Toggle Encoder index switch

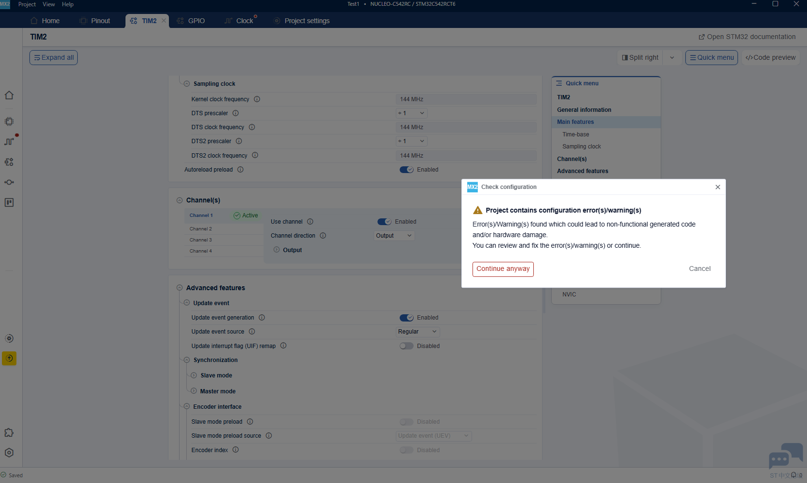click(x=406, y=450)
